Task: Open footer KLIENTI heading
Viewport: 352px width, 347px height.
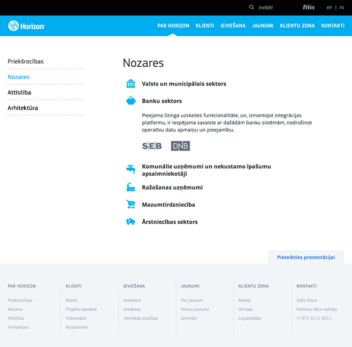Action: pyautogui.click(x=74, y=286)
